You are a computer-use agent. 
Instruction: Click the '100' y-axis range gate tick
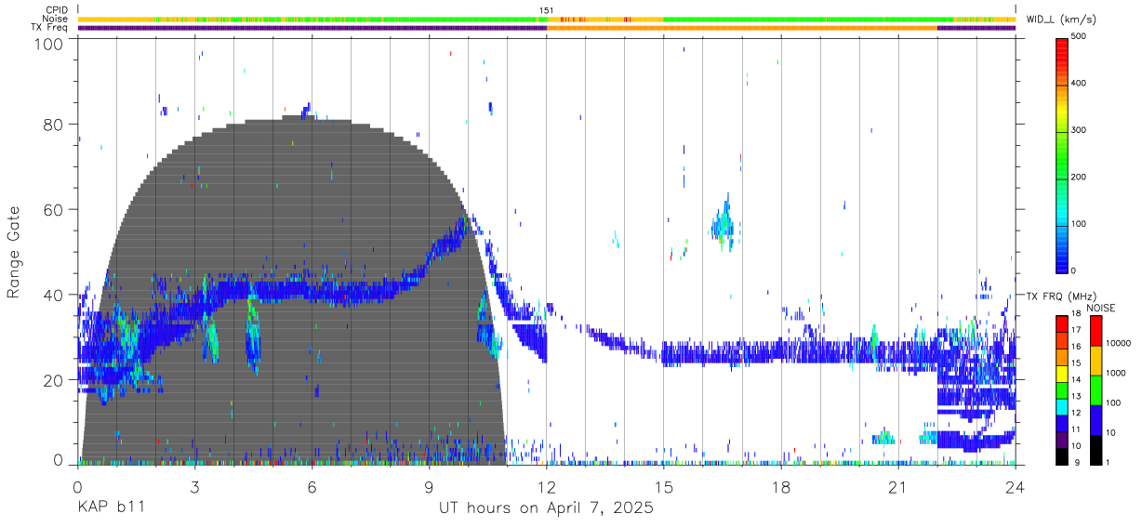click(49, 44)
